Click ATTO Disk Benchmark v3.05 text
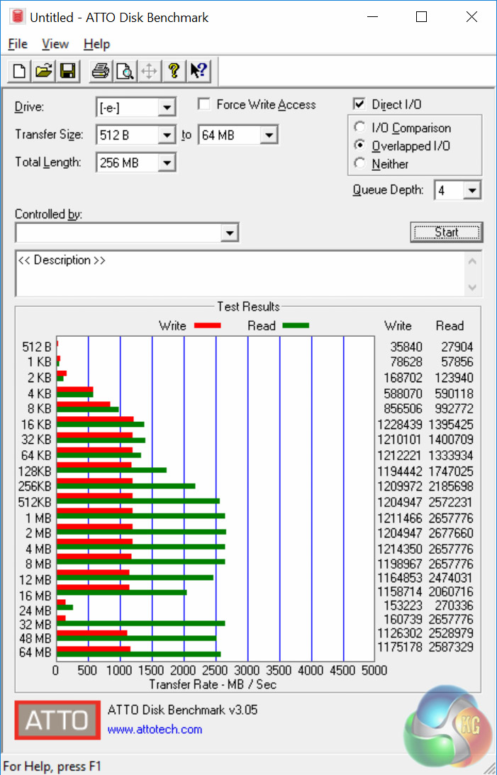Screen dimensions: 497x775 182,710
